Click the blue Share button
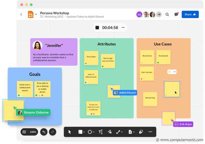This screenshot has height=144, width=205. [190, 14]
